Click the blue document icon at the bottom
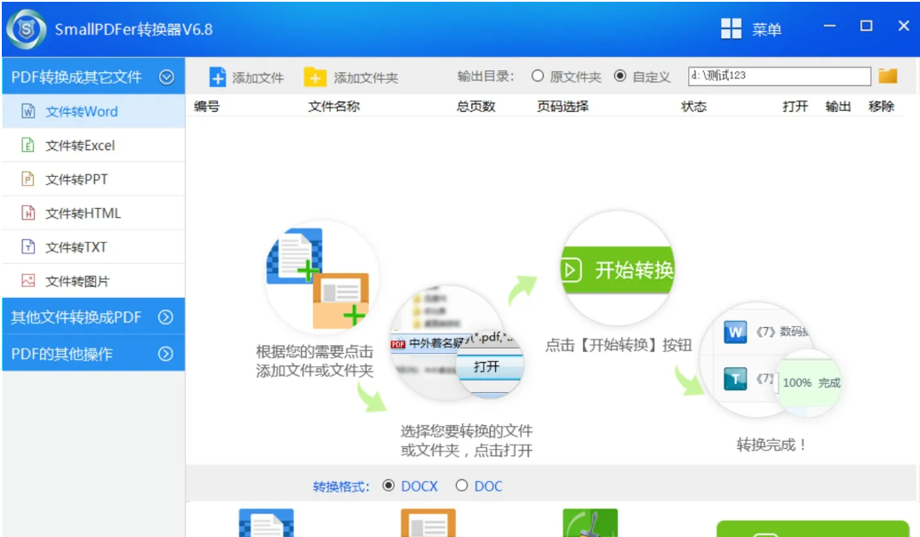Viewport: 920px width, 537px height. [267, 523]
